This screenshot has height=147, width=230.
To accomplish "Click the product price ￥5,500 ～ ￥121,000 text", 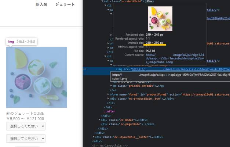I will (25, 119).
